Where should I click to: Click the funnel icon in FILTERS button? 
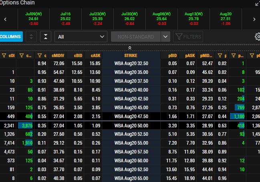(179, 37)
